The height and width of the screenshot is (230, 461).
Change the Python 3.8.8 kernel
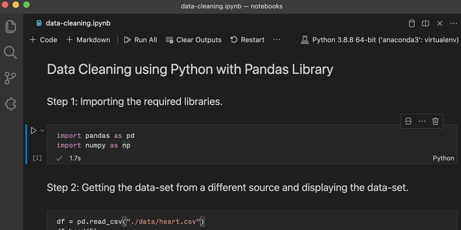[380, 40]
